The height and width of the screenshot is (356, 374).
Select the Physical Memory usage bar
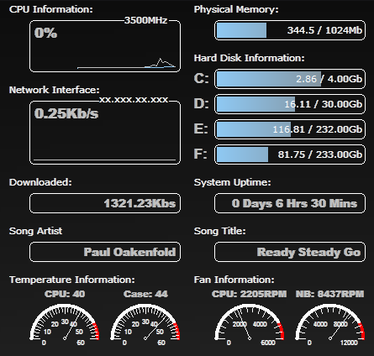coord(290,30)
